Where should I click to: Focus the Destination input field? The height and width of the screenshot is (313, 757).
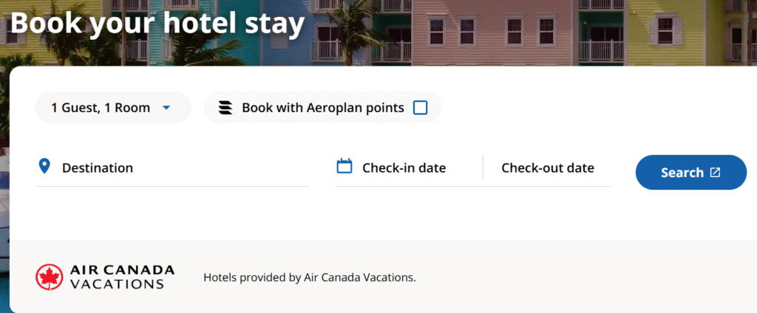pyautogui.click(x=177, y=168)
